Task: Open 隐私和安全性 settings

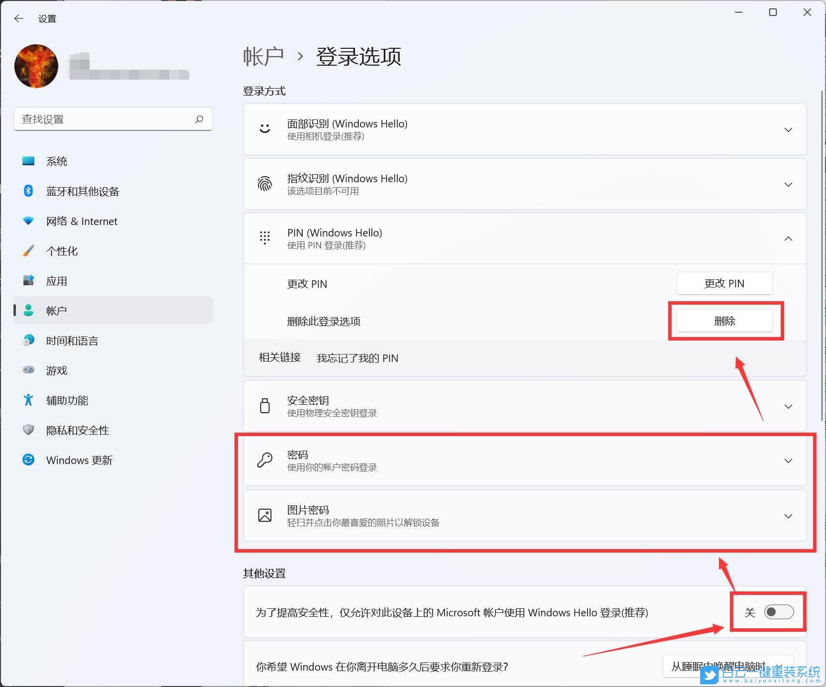Action: 29,430
